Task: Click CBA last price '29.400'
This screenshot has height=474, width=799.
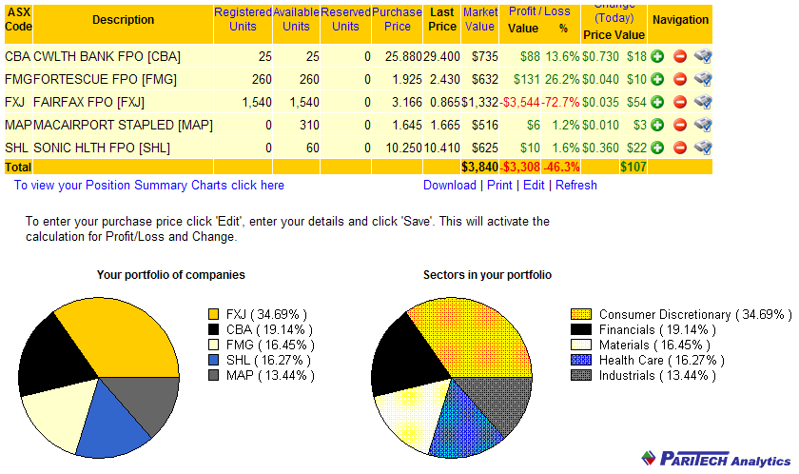Action: click(x=441, y=56)
